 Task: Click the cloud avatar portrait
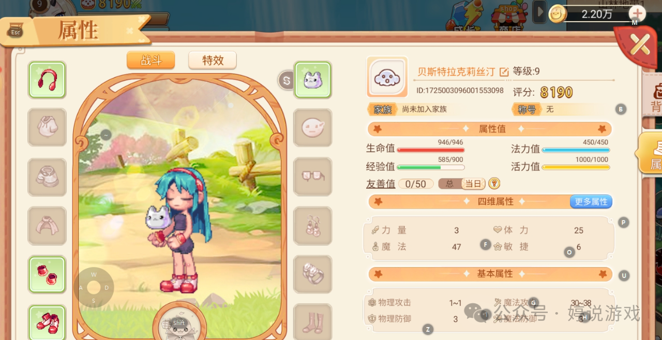[387, 77]
